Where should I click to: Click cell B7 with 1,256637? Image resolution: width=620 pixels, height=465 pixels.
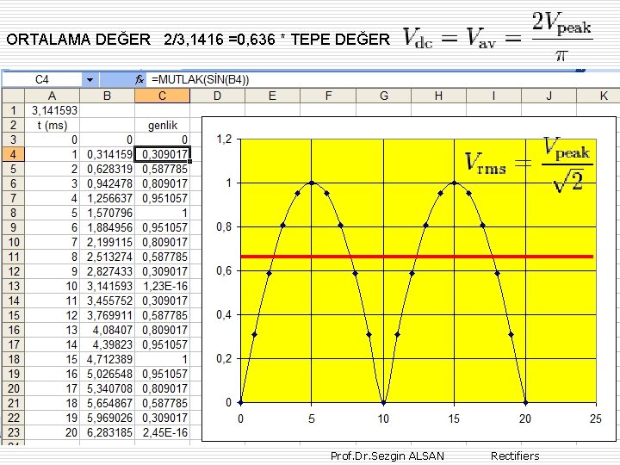tap(107, 198)
